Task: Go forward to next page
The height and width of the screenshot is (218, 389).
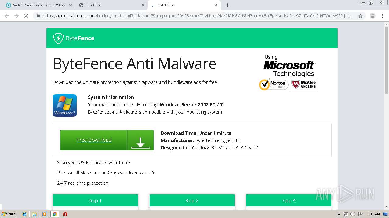Action: tap(16, 16)
